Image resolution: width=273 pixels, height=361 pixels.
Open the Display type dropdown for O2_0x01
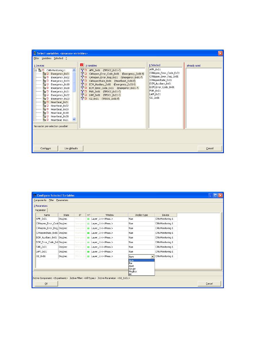(153, 256)
